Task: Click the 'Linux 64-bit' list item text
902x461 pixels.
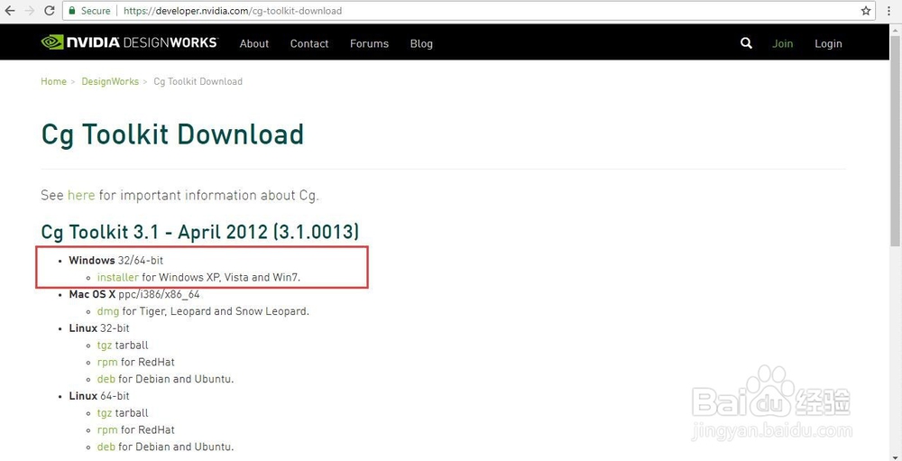Action: (99, 396)
